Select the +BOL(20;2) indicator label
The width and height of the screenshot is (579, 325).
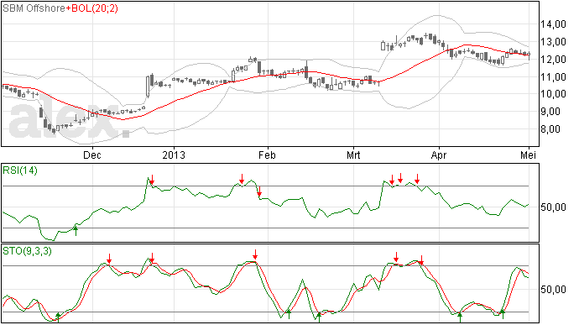click(92, 8)
